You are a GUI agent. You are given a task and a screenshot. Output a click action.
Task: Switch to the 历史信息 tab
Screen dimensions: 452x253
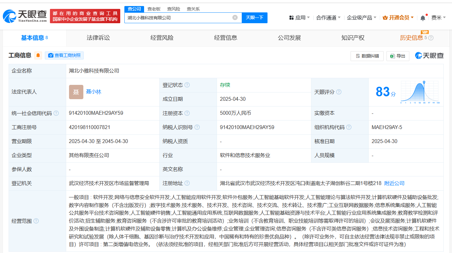pyautogui.click(x=411, y=38)
